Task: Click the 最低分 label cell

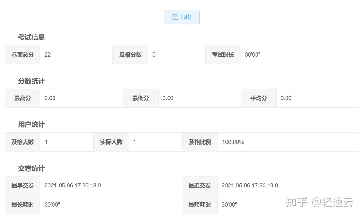Action: (141, 98)
